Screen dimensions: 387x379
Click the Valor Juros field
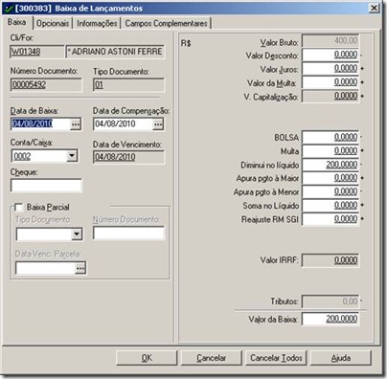[330, 69]
